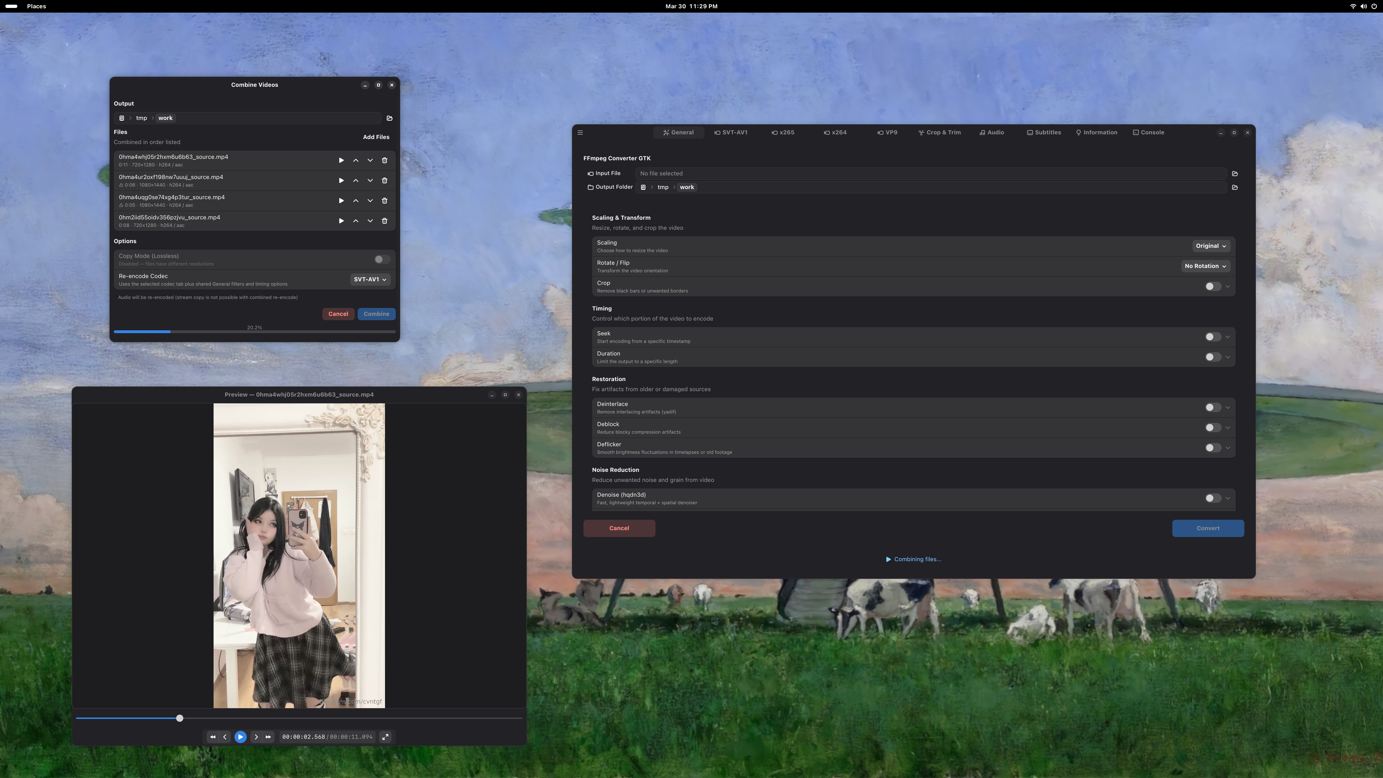Enable the Deinterlace switch
The height and width of the screenshot is (778, 1383).
pyautogui.click(x=1212, y=407)
